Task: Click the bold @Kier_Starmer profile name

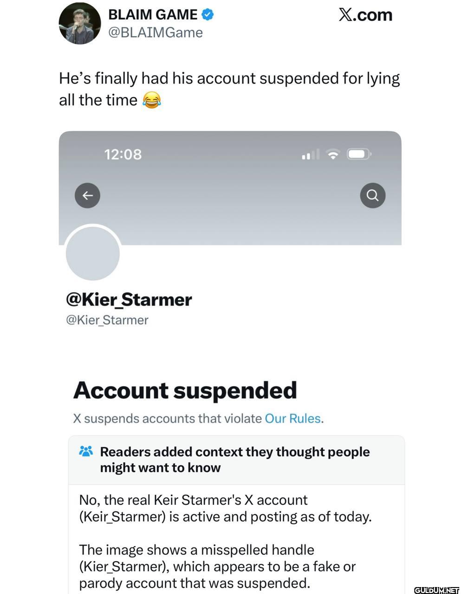Action: 129,300
